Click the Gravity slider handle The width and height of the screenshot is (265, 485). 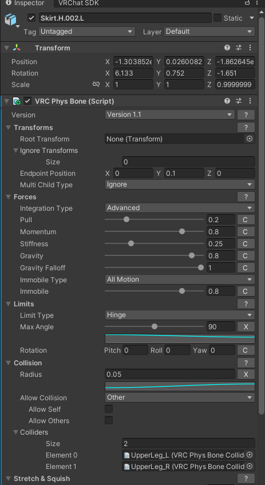coord(192,255)
